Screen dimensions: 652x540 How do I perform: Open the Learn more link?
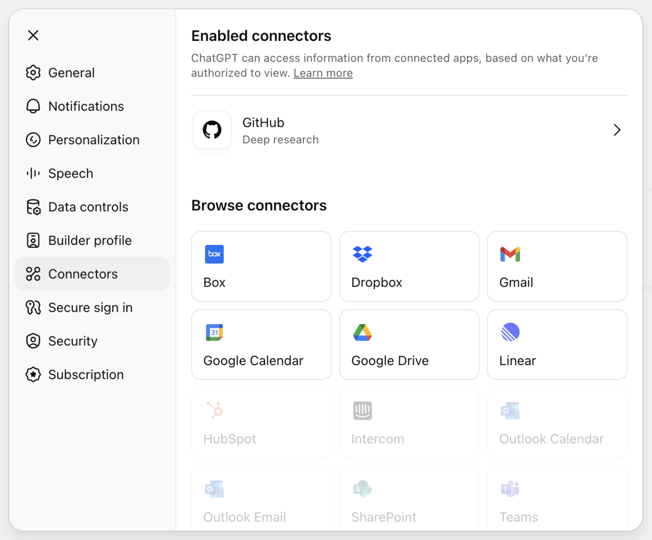point(323,73)
